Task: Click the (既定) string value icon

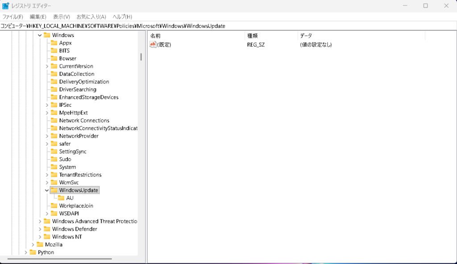Action: click(153, 45)
